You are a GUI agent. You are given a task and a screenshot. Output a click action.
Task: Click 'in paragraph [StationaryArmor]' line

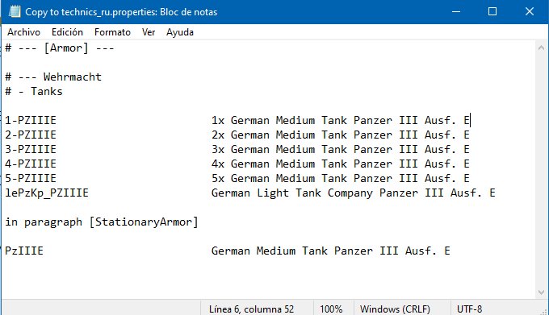coord(102,222)
